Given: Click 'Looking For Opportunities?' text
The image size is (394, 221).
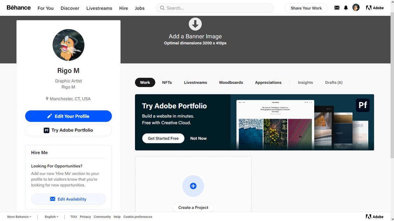Looking at the screenshot, I should pyautogui.click(x=57, y=166).
